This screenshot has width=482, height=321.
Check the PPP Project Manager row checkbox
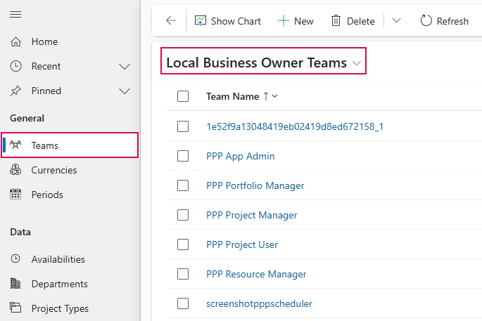pyautogui.click(x=183, y=215)
